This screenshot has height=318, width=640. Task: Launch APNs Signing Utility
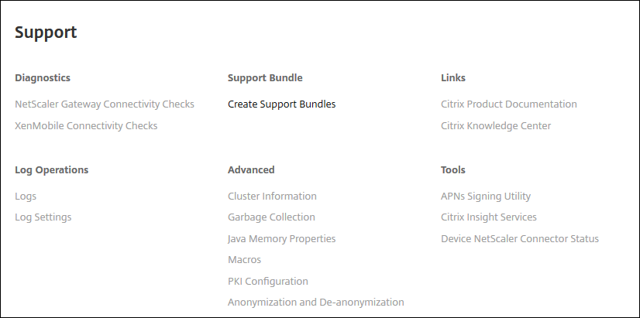click(x=486, y=197)
